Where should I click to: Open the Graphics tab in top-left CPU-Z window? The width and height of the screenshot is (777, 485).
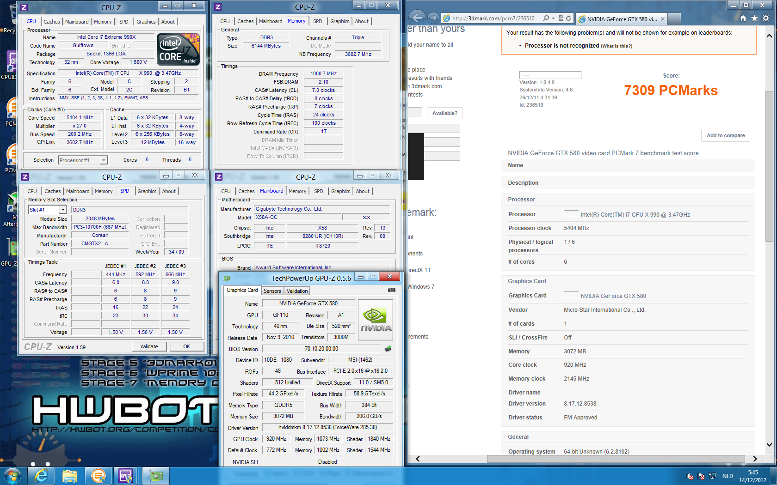tap(146, 22)
